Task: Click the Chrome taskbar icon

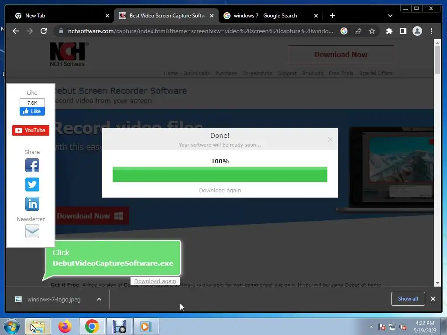Action: (x=92, y=326)
